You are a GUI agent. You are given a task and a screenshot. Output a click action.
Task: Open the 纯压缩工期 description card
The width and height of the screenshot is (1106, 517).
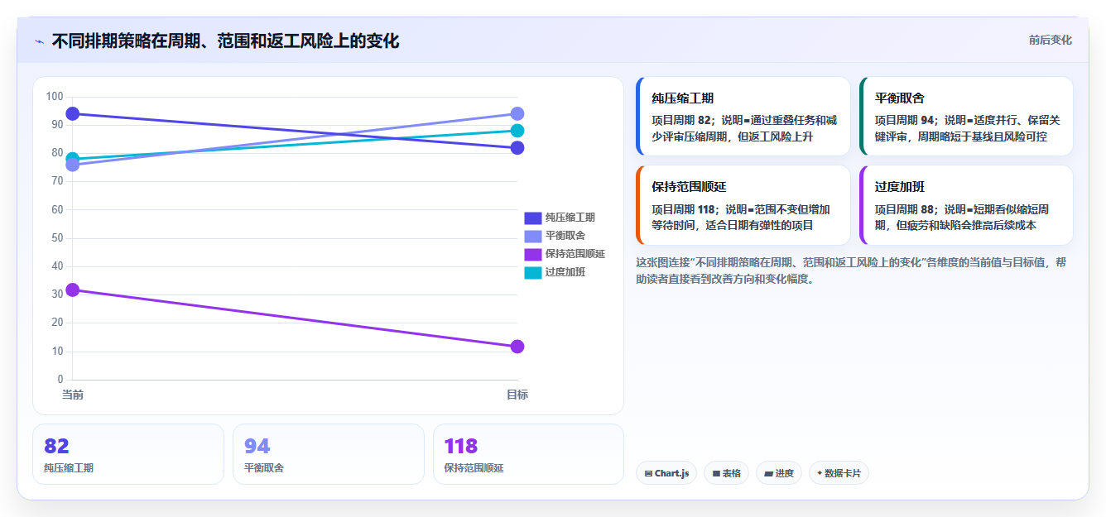click(x=743, y=117)
